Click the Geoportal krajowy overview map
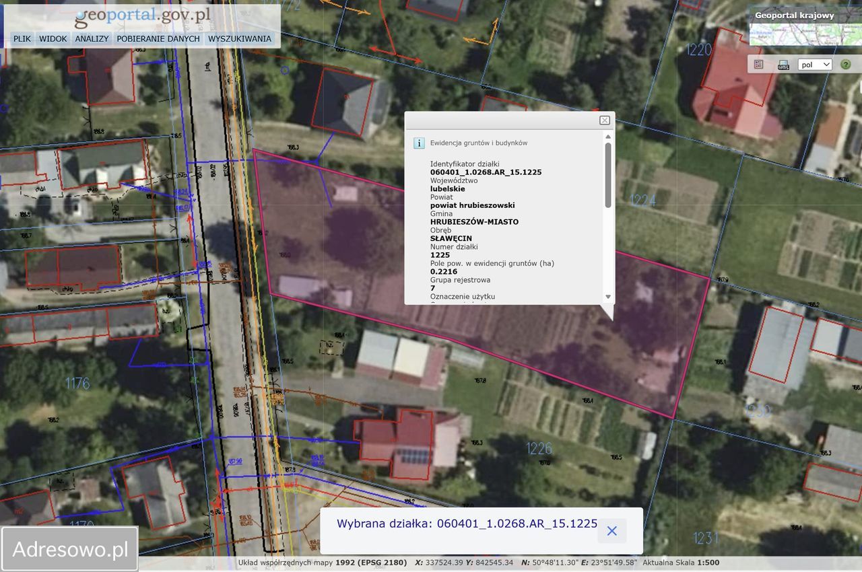Image resolution: width=862 pixels, height=572 pixels. [804, 34]
